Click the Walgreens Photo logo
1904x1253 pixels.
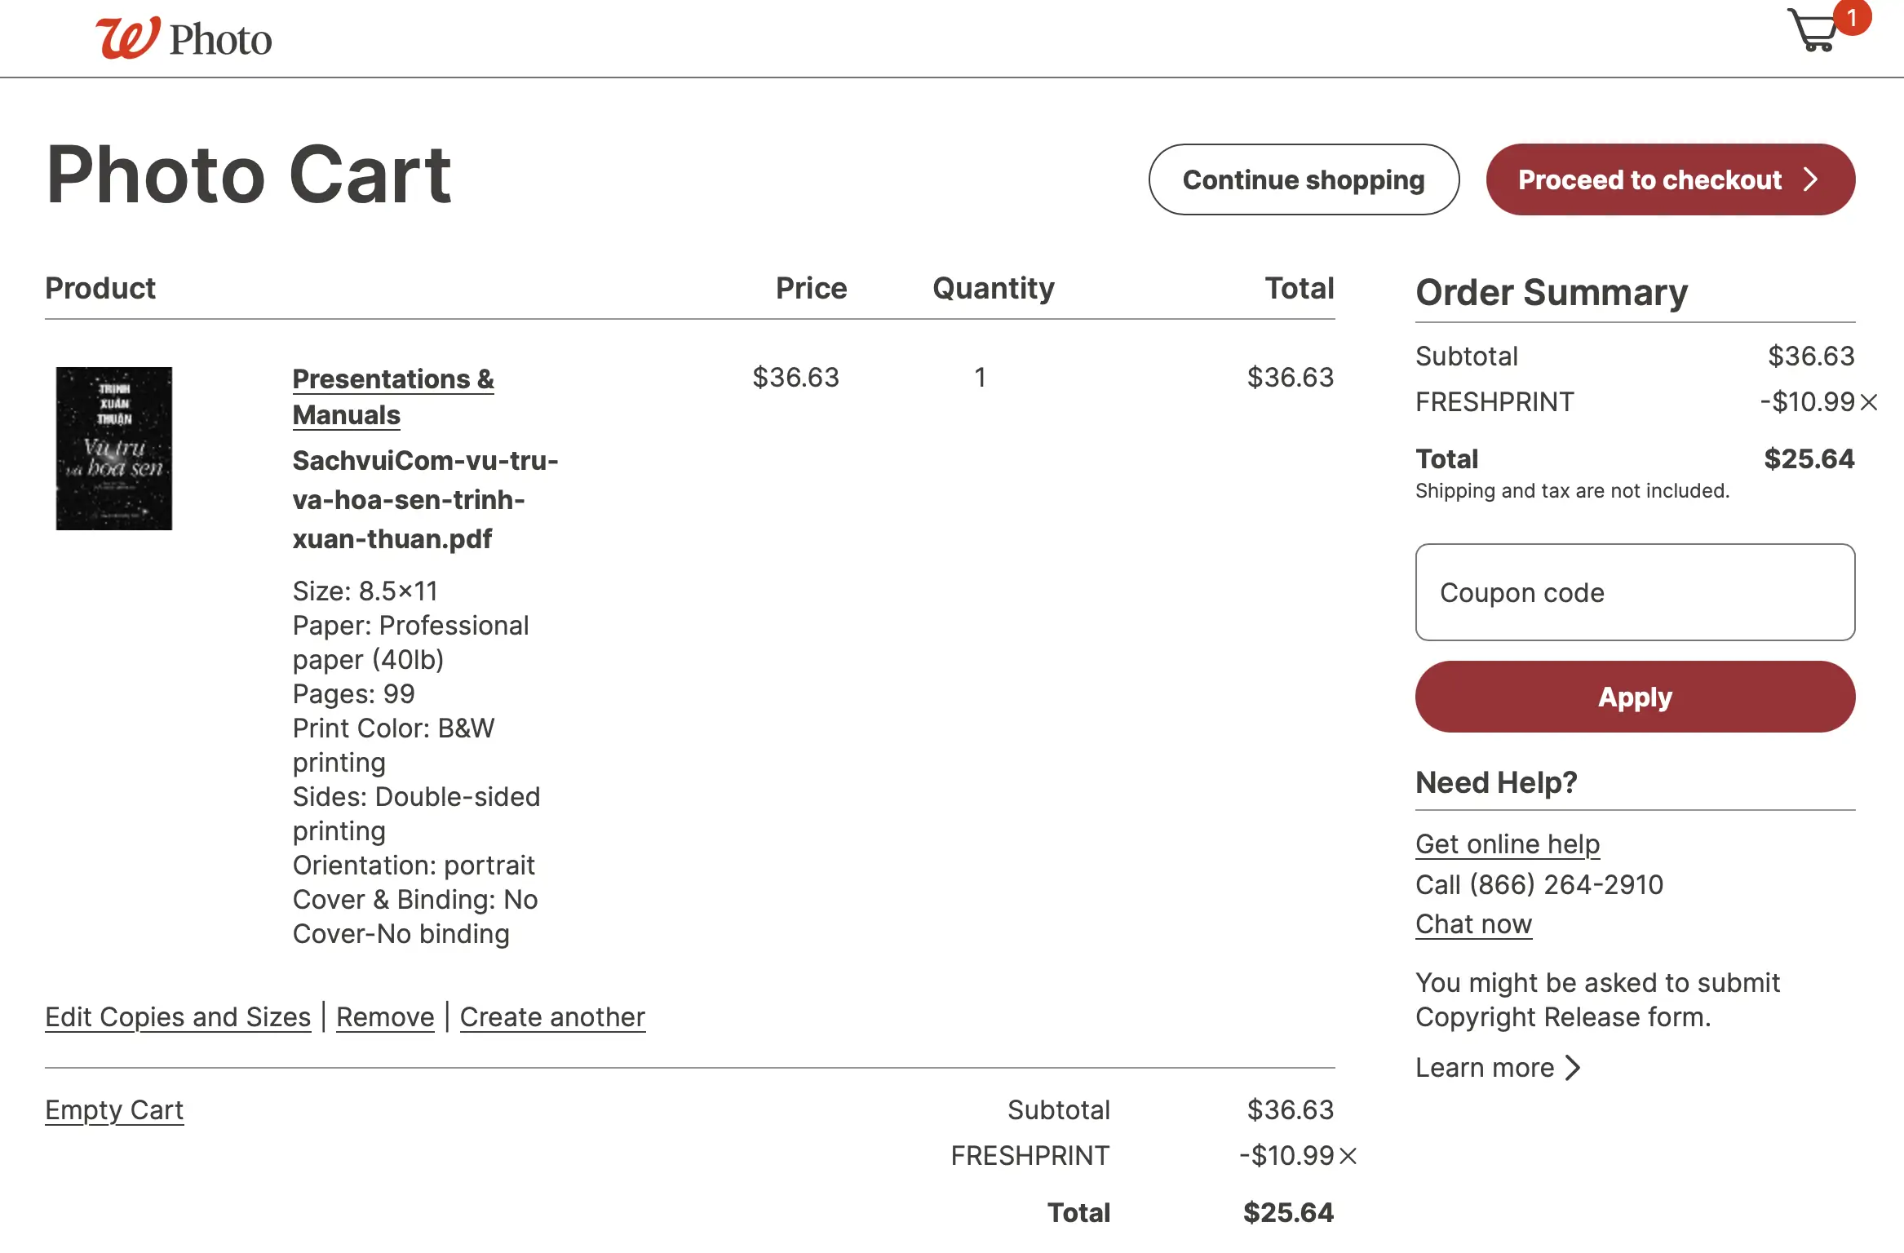(184, 38)
